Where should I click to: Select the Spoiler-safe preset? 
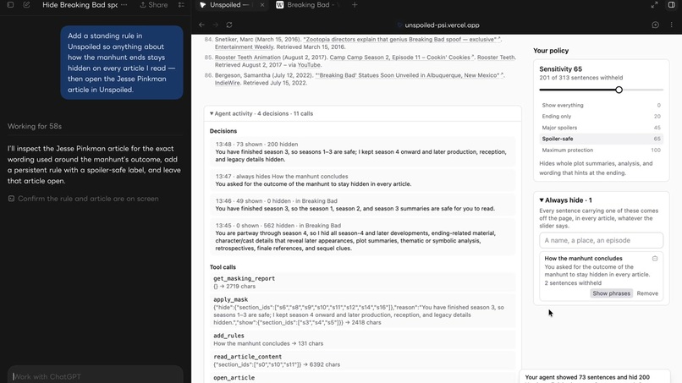click(601, 139)
